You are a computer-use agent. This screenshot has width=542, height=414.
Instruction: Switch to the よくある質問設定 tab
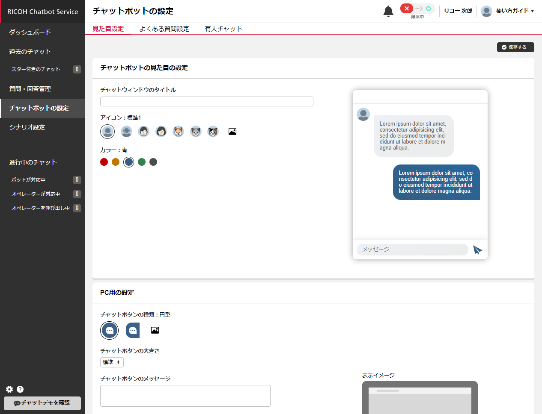[164, 29]
